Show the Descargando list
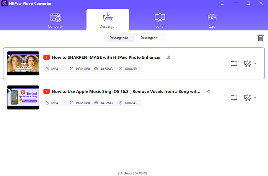268x176 pixels. point(119,38)
